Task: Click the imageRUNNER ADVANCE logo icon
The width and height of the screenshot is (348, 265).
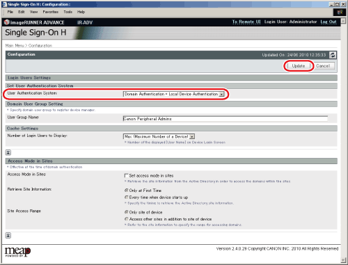Action: (7, 22)
